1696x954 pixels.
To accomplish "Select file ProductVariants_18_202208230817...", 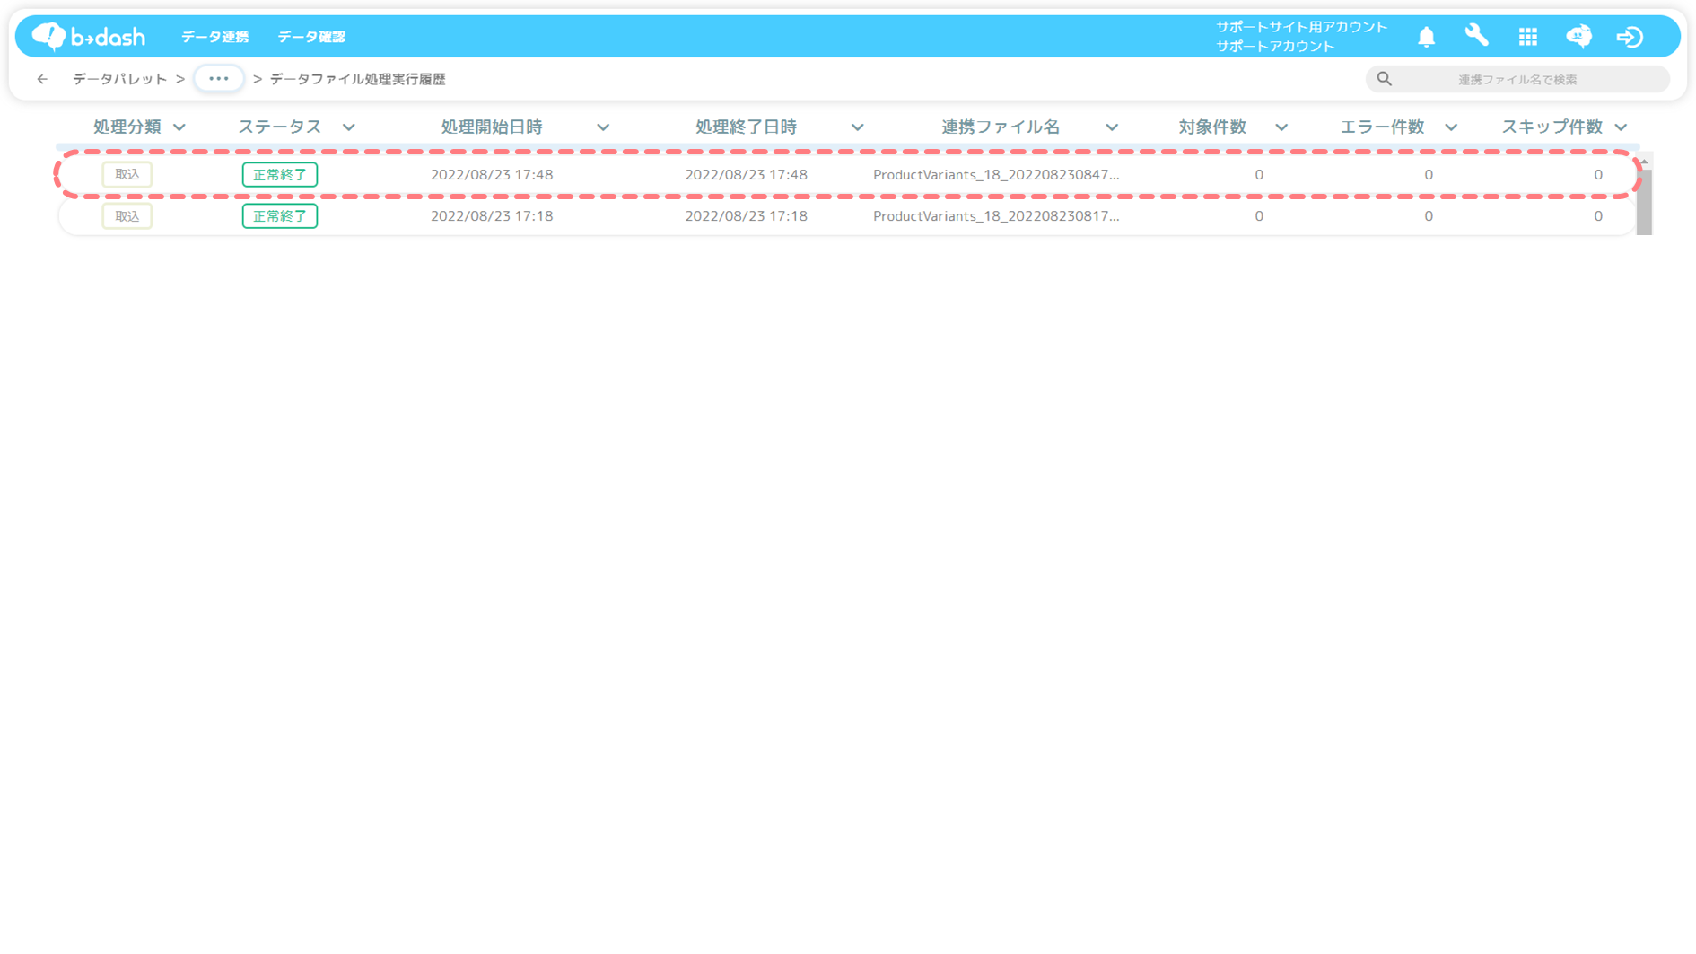I will click(996, 216).
